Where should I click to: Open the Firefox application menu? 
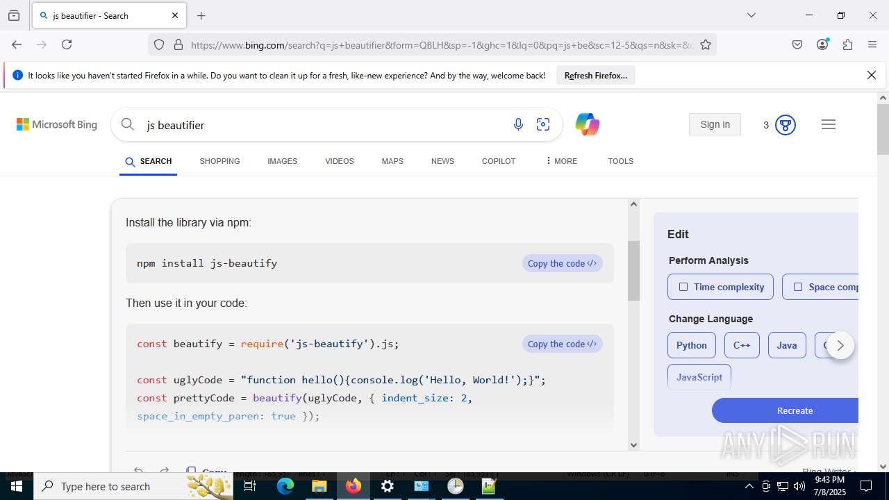tap(872, 44)
